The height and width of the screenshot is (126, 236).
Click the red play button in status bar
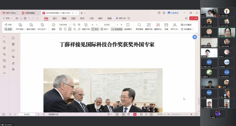point(135,114)
